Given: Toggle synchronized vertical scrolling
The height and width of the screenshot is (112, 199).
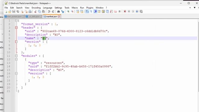Looking at the screenshot, I should (x=77, y=12).
